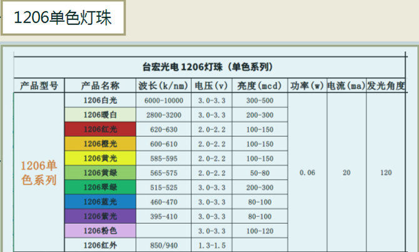Click emission angle value 120
Screen dimensions: 419x252
pyautogui.click(x=386, y=173)
